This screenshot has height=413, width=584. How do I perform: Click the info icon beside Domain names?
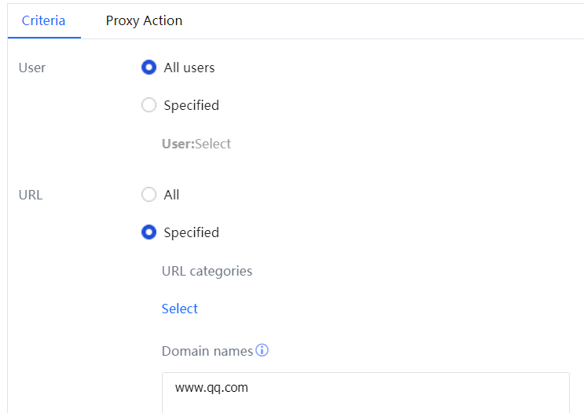coord(263,350)
